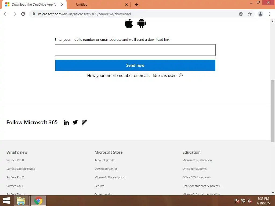Viewport: 275px width, 206px height.
Task: Click the 'Education' footer heading
Action: pos(191,152)
